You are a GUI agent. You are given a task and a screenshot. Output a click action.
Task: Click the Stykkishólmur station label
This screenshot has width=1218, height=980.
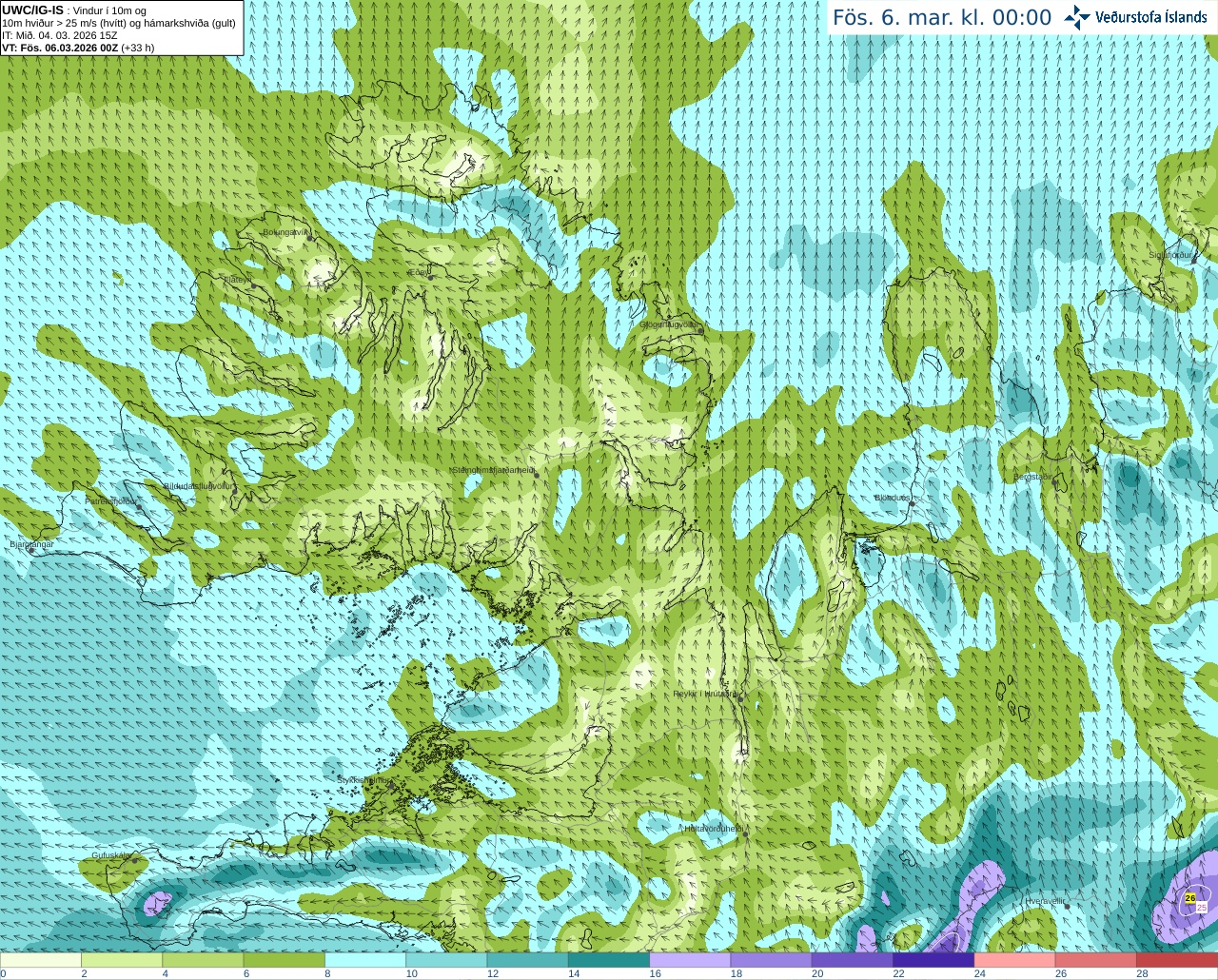coord(362,780)
